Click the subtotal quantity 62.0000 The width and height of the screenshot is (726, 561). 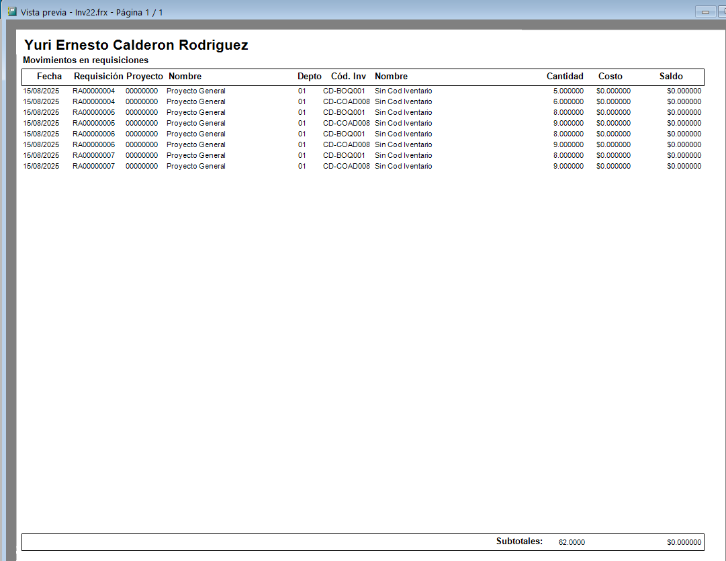pyautogui.click(x=572, y=542)
